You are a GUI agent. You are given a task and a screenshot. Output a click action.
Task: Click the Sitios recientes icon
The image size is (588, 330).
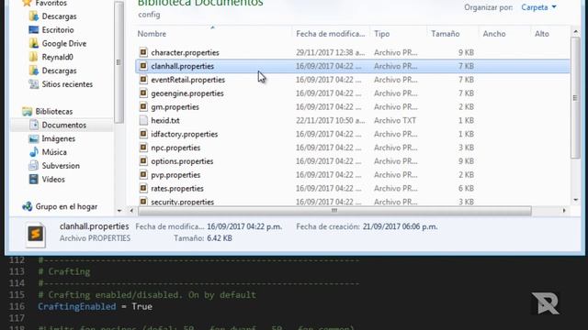33,84
